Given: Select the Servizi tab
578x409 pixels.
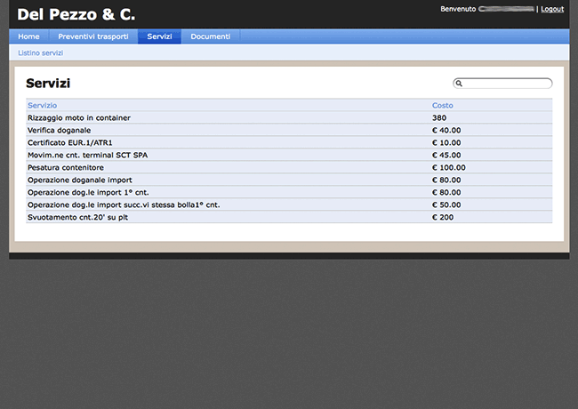Looking at the screenshot, I should (x=159, y=36).
